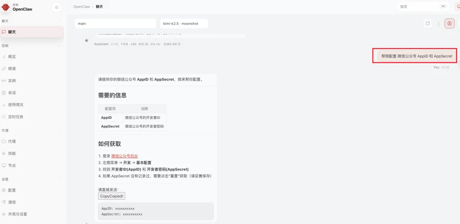Click the 如何获取 heading

109,144
